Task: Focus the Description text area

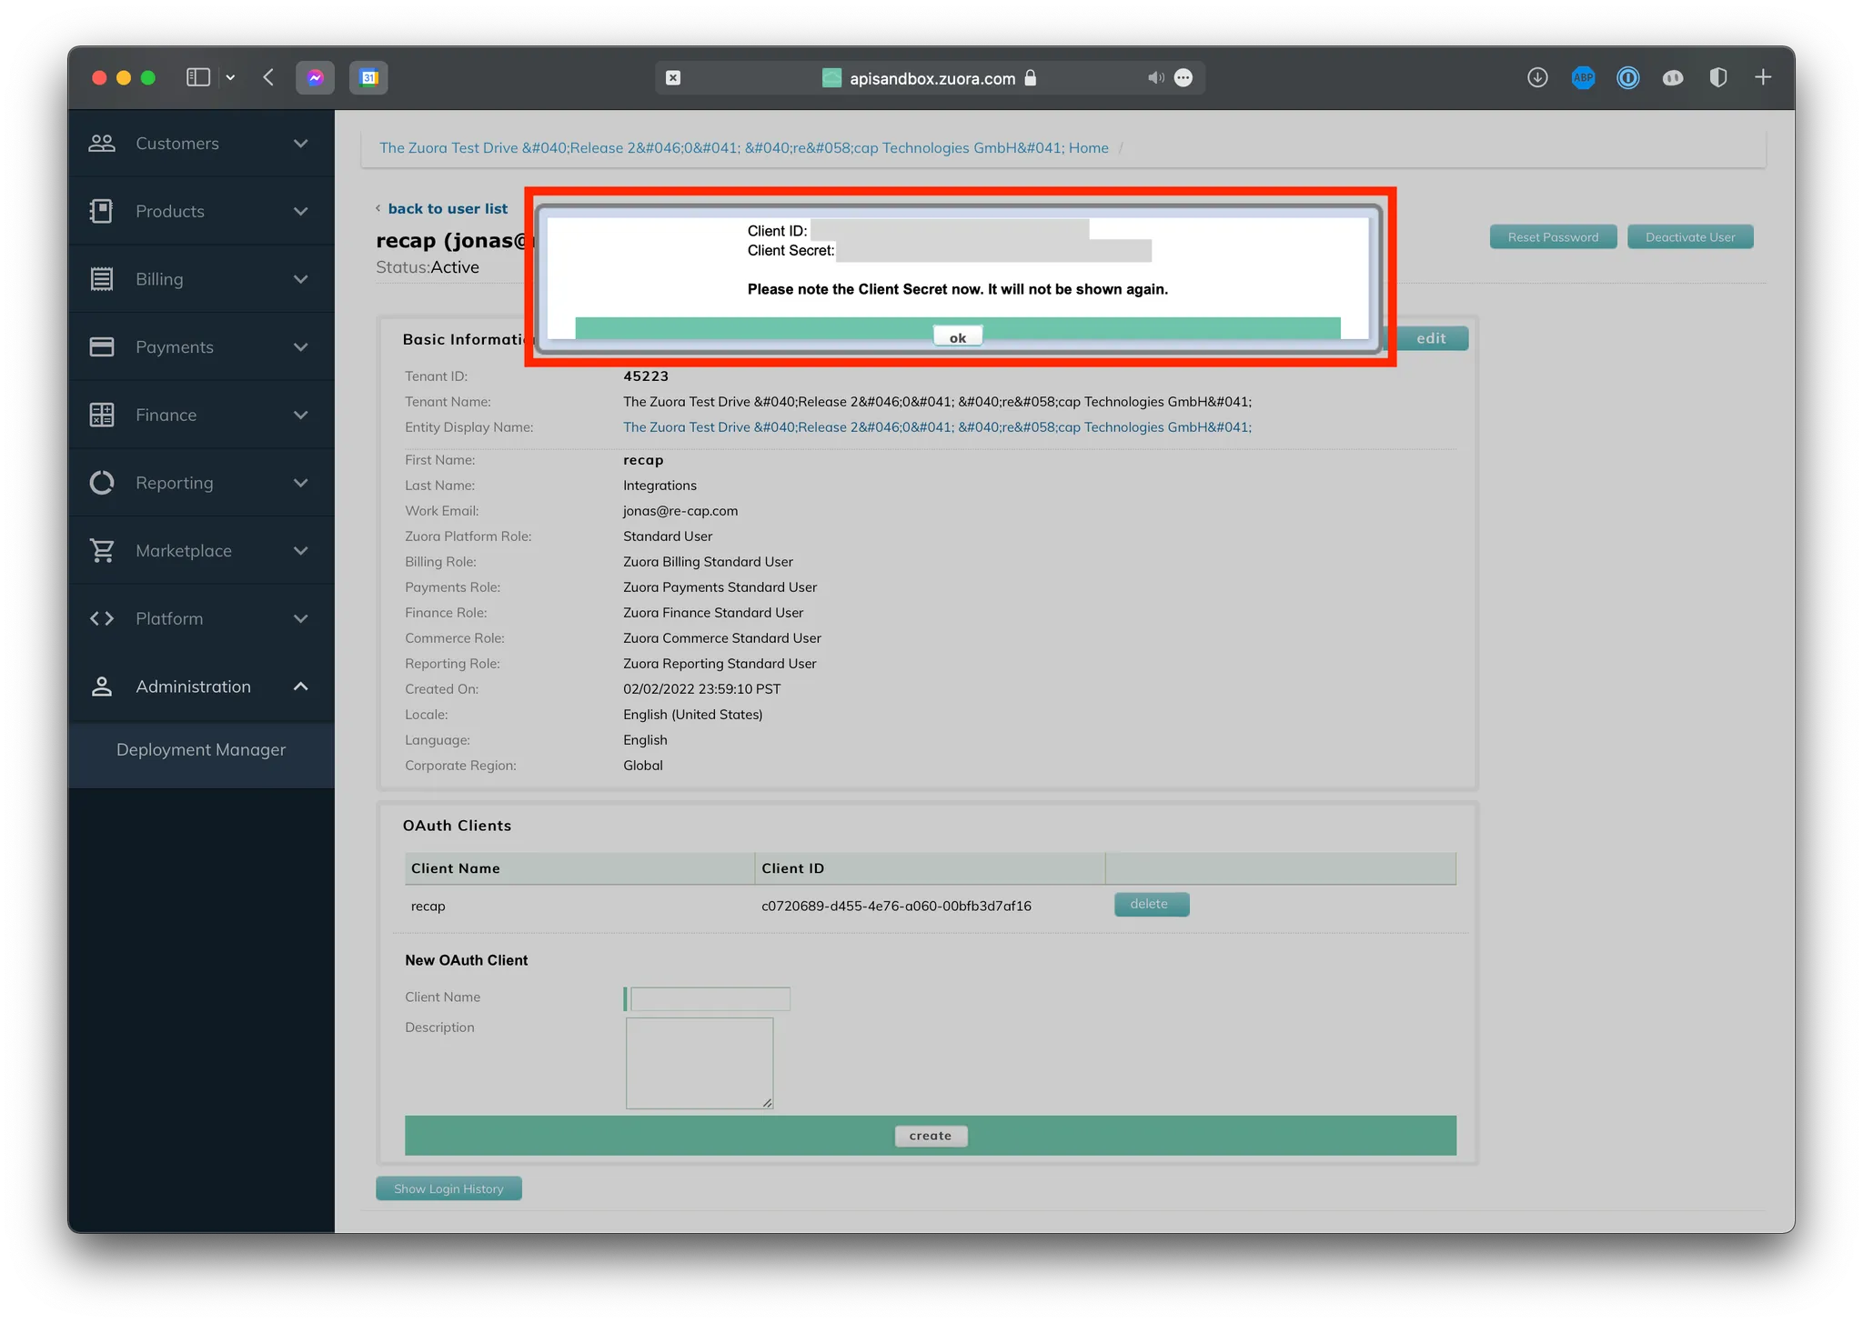Action: click(700, 1063)
